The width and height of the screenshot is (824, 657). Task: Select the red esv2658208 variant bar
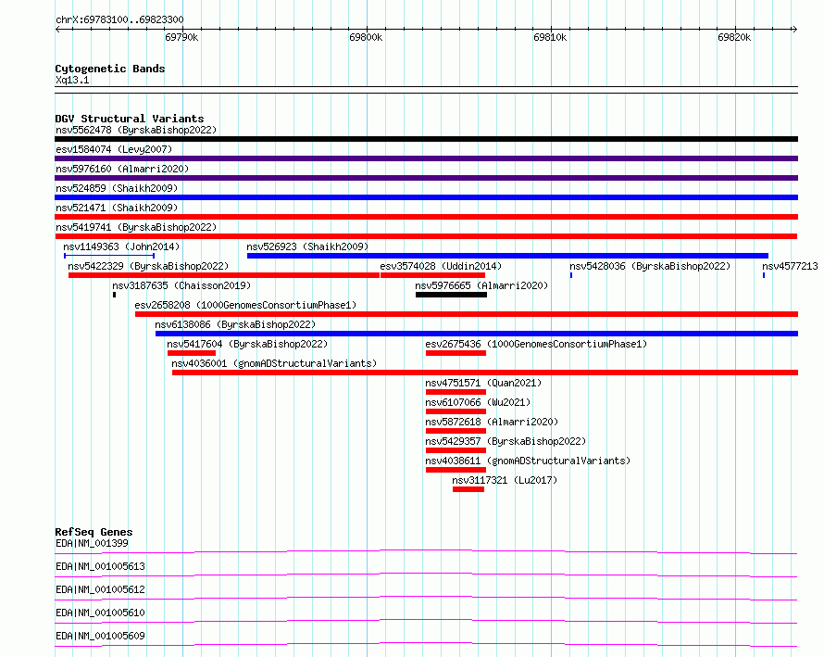[467, 314]
